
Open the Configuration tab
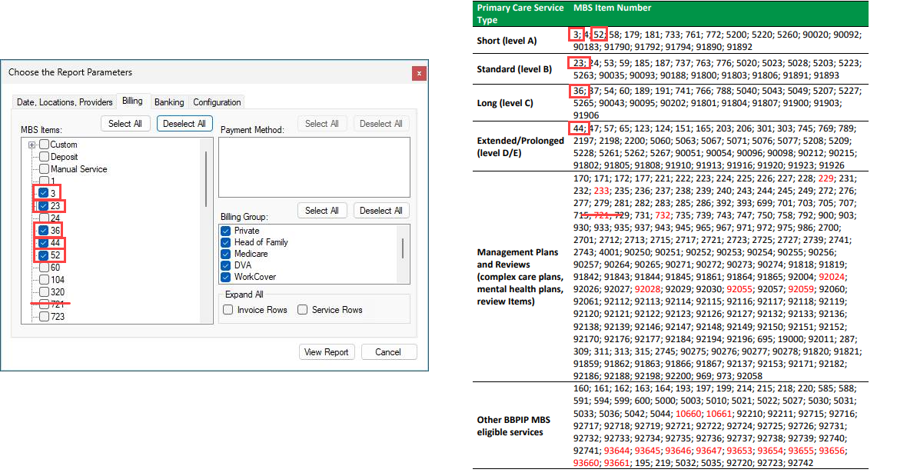[217, 102]
